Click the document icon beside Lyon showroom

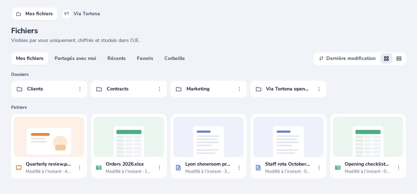[178, 168]
